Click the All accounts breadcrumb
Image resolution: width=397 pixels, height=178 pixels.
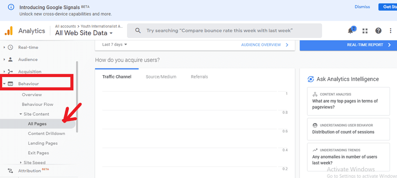coord(66,26)
